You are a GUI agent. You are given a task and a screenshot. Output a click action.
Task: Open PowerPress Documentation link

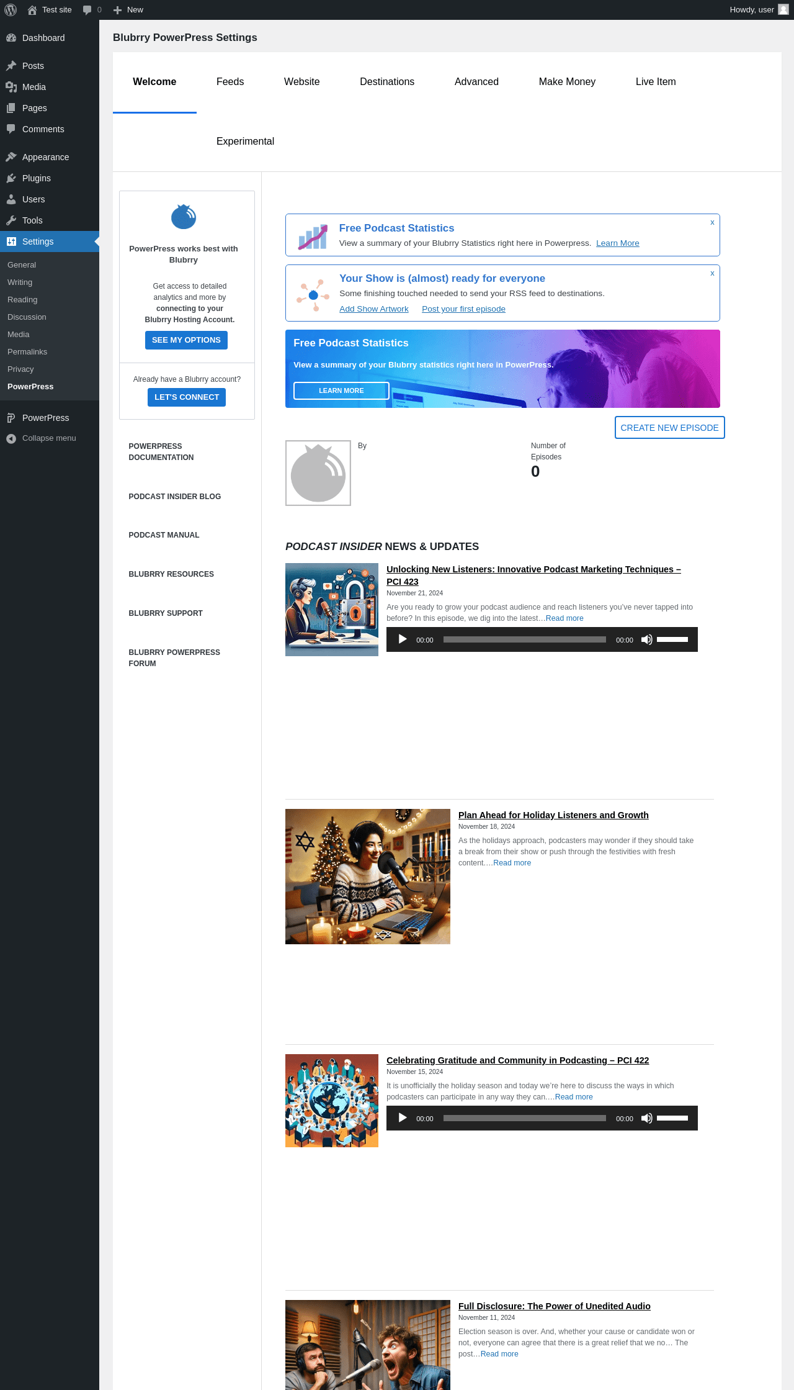(x=161, y=452)
